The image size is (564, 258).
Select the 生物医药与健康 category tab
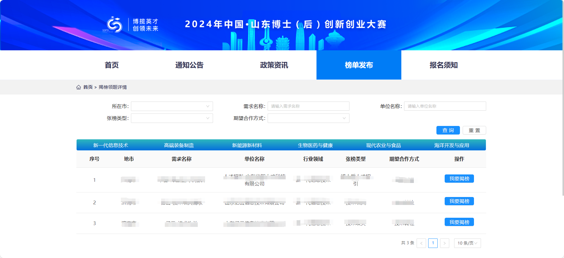click(315, 145)
